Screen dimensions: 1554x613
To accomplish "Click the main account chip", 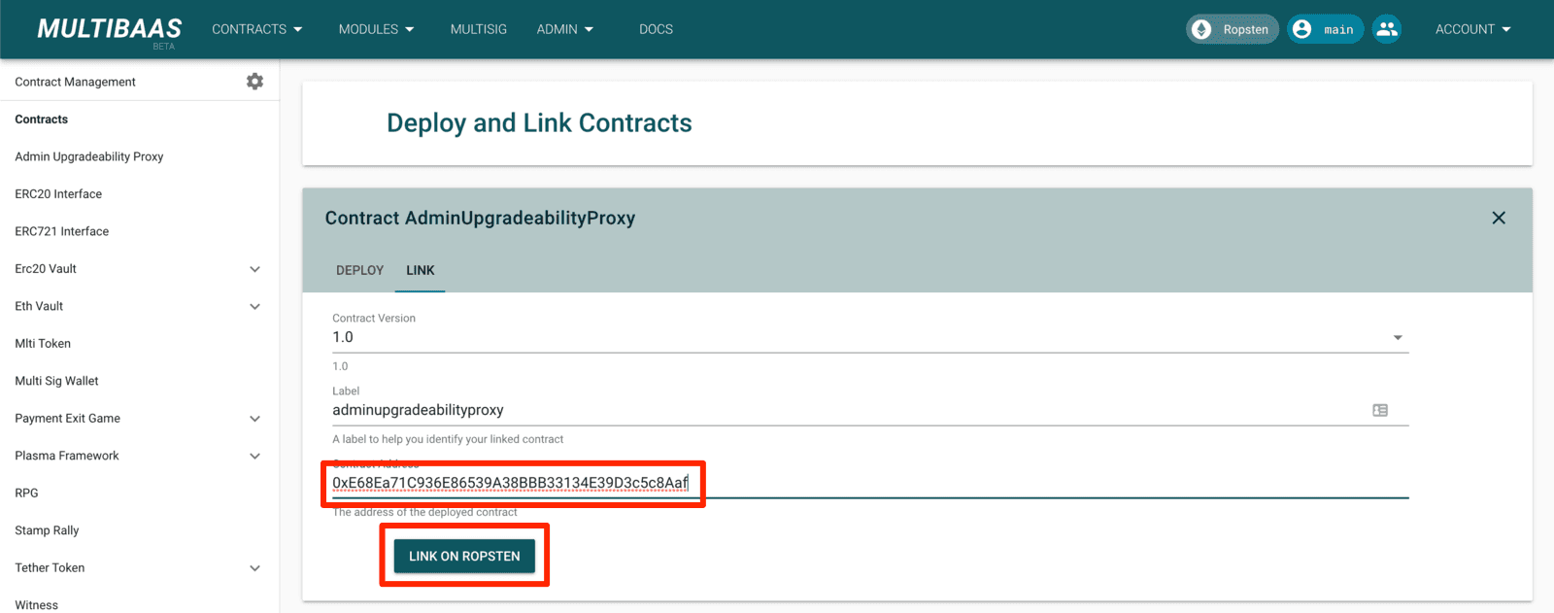I will [1326, 29].
